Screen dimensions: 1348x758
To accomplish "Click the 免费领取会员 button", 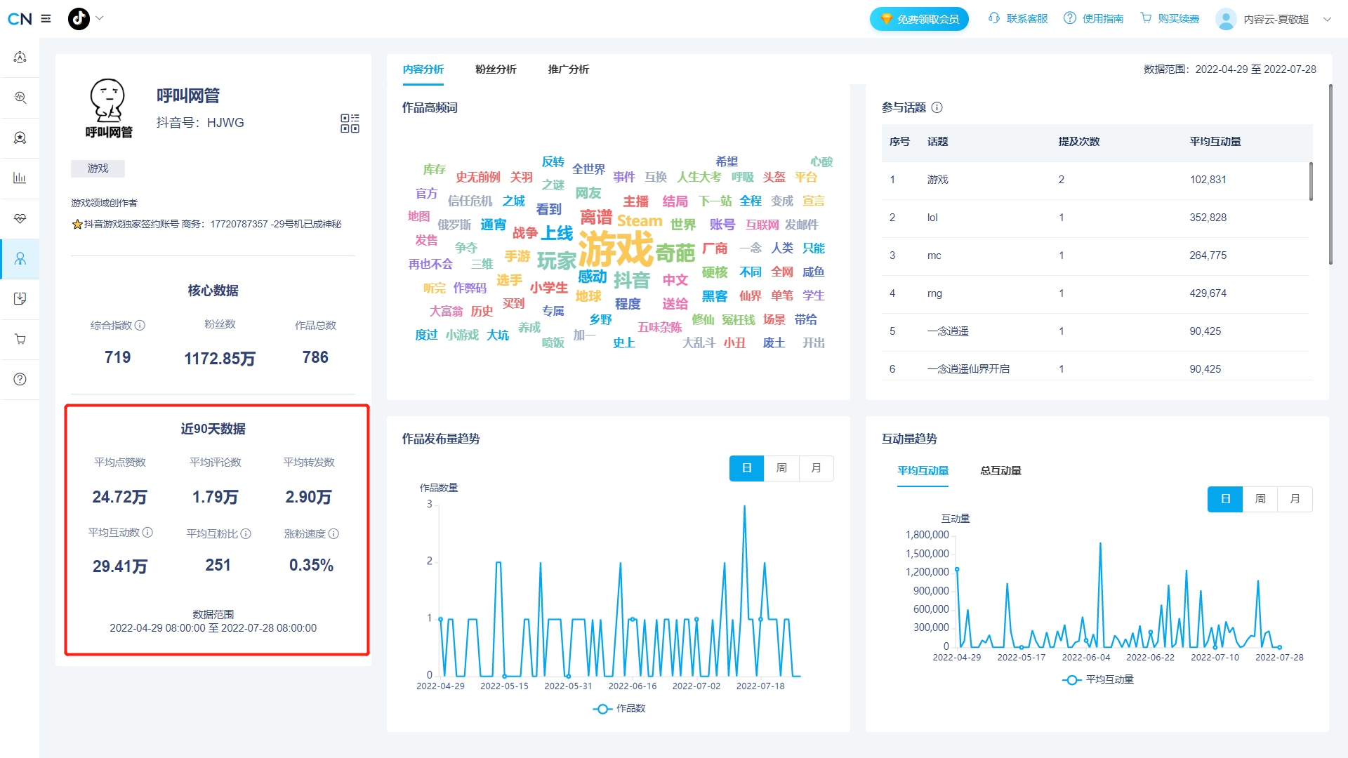I will click(919, 19).
